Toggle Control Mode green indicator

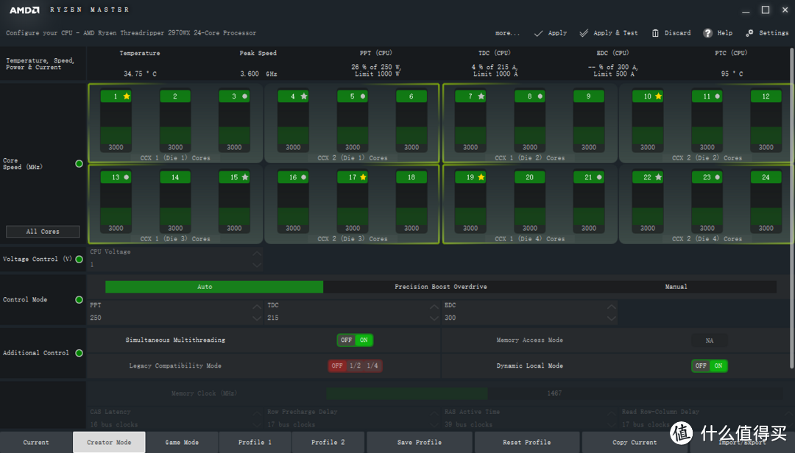79,299
